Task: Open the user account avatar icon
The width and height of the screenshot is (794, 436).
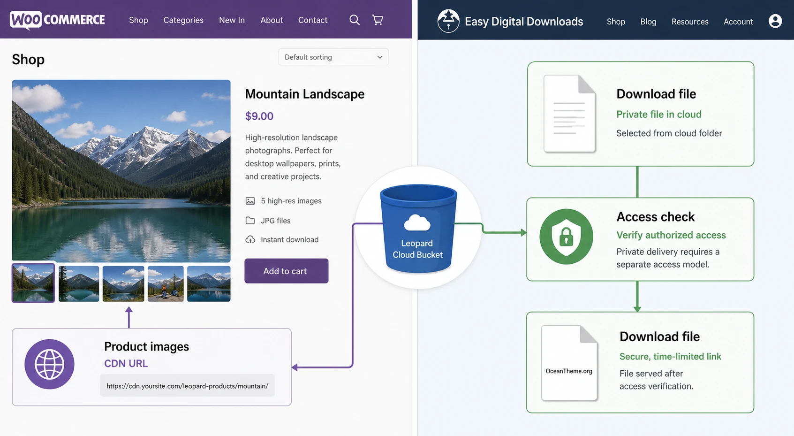Action: 775,21
